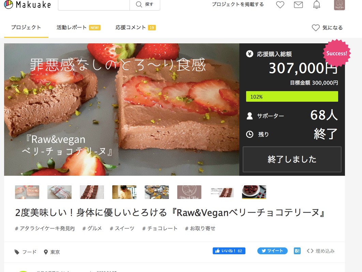Click the search input field
This screenshot has width=362, height=272.
(94, 4)
